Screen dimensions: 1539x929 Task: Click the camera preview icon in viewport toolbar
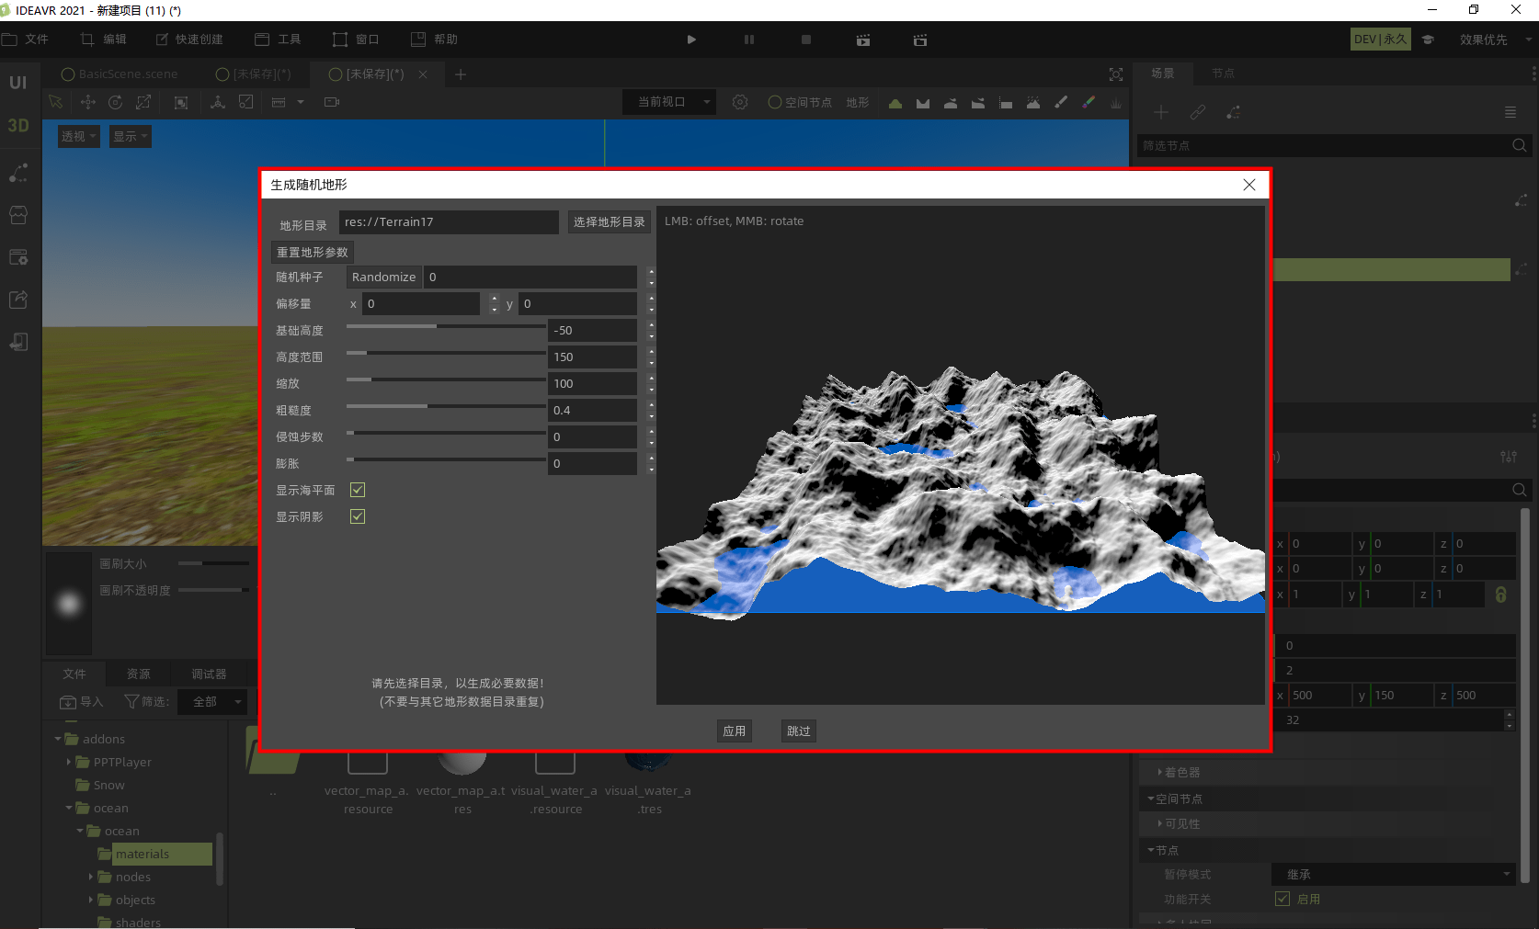pos(332,102)
